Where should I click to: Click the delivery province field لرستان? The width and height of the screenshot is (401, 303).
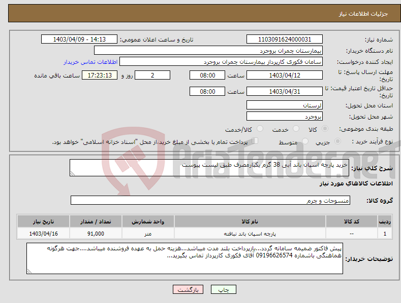(x=285, y=105)
